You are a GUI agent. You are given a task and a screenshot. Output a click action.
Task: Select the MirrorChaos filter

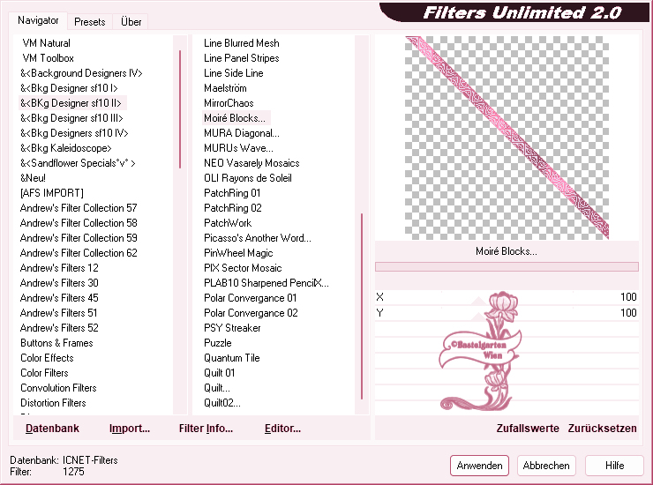point(229,103)
